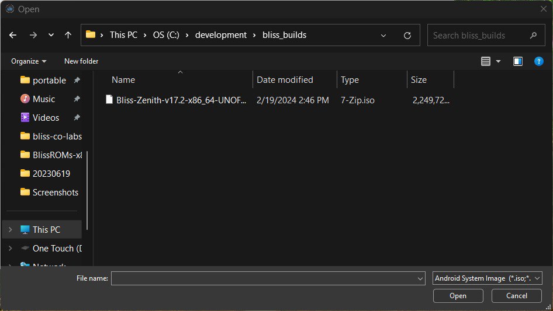Sort files by Date modified column
553x311 pixels.
[285, 80]
